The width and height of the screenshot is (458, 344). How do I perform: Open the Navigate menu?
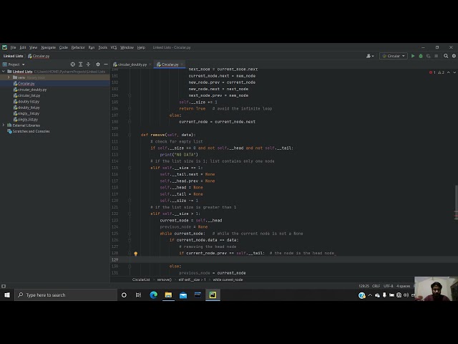[x=48, y=47]
